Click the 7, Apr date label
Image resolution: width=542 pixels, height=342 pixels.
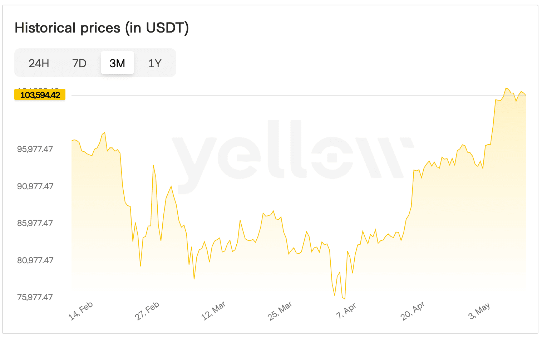346,311
